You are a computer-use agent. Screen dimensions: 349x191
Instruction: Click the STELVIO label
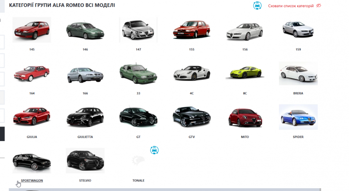[85, 181]
